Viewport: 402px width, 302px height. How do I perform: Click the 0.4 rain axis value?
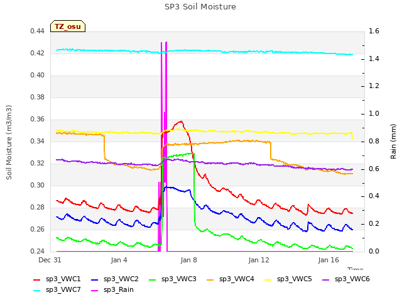374,196
